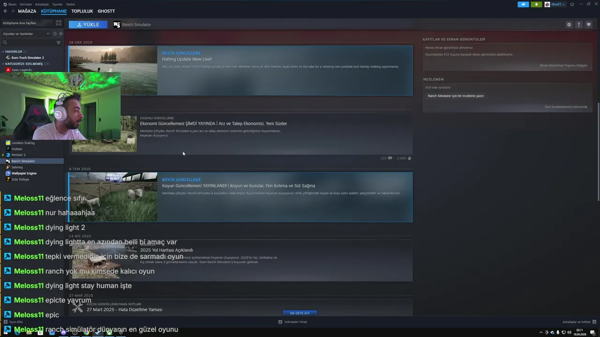Open Ranch Simulator settings gear icon
Image resolution: width=600 pixels, height=337 pixels.
click(569, 24)
